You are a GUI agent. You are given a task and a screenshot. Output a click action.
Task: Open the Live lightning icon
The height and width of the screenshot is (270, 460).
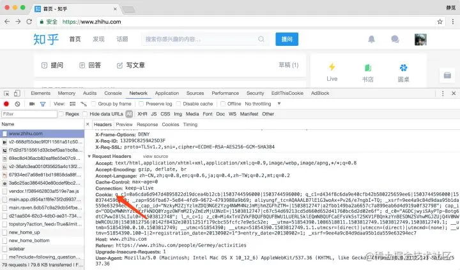(332, 67)
